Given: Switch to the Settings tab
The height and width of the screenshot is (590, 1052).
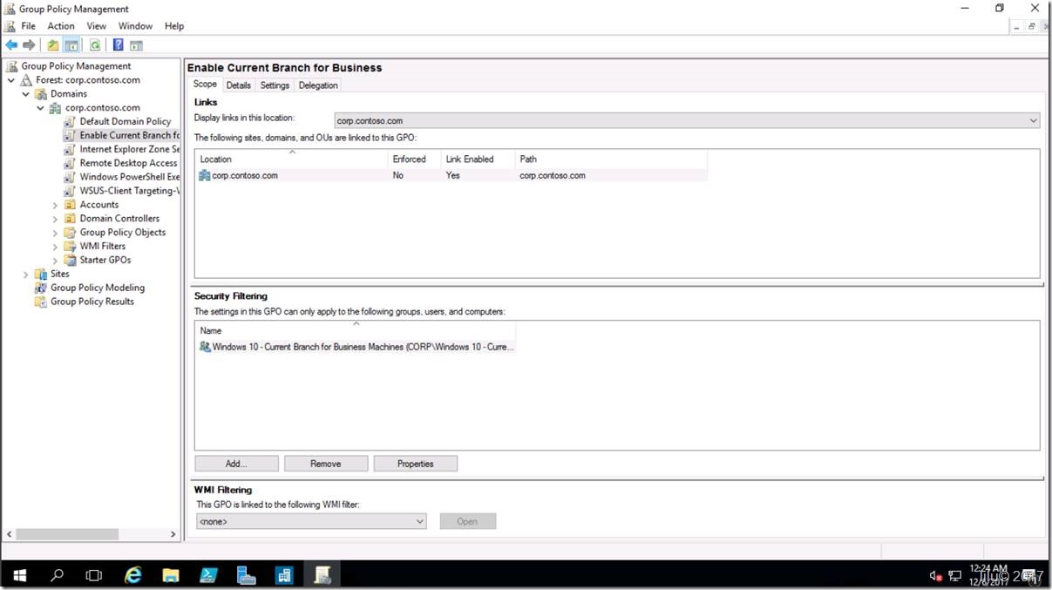Looking at the screenshot, I should (x=275, y=85).
